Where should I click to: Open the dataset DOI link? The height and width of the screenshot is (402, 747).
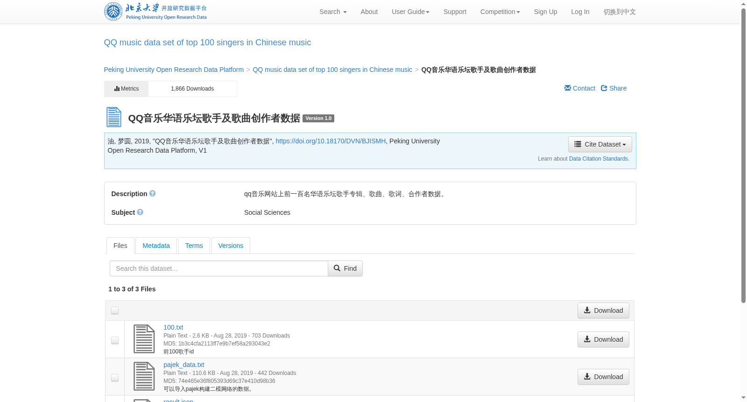click(x=331, y=141)
